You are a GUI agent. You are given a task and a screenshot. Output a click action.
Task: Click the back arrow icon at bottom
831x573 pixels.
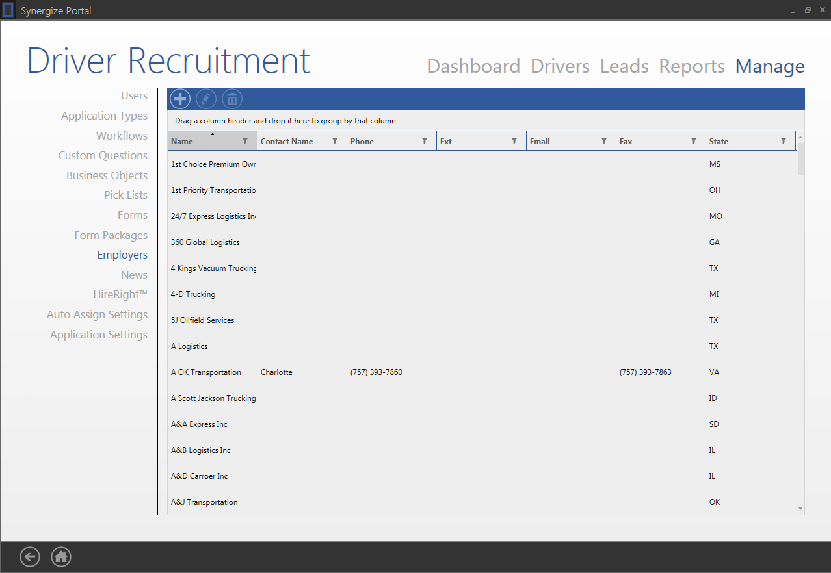(30, 557)
